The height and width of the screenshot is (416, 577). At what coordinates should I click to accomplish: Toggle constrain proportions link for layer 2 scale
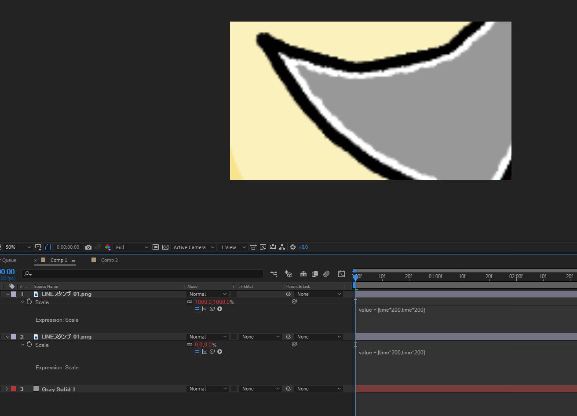pyautogui.click(x=190, y=345)
